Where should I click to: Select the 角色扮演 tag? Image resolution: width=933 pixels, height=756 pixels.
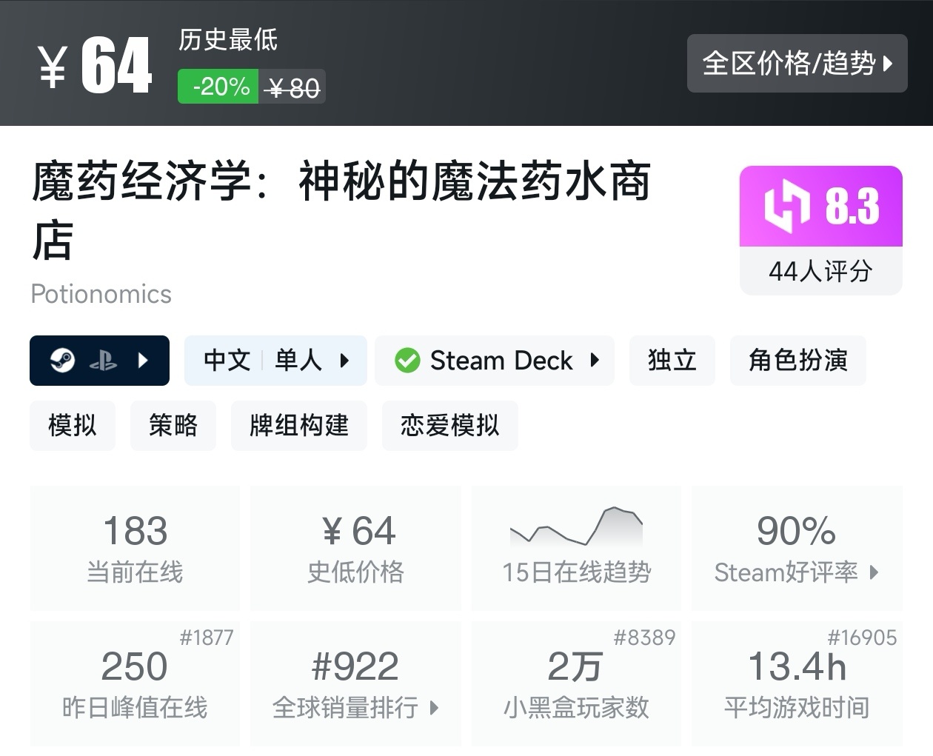[x=798, y=361]
